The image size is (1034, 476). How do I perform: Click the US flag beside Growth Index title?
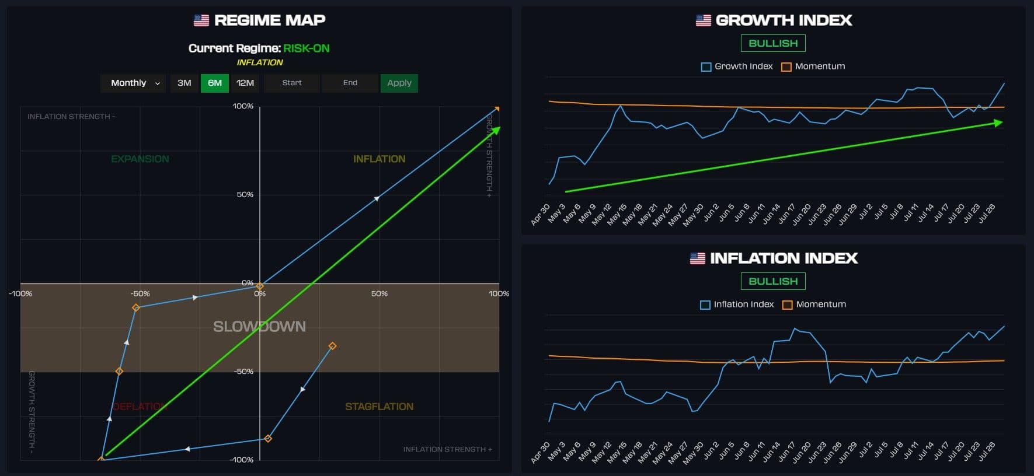pyautogui.click(x=703, y=20)
